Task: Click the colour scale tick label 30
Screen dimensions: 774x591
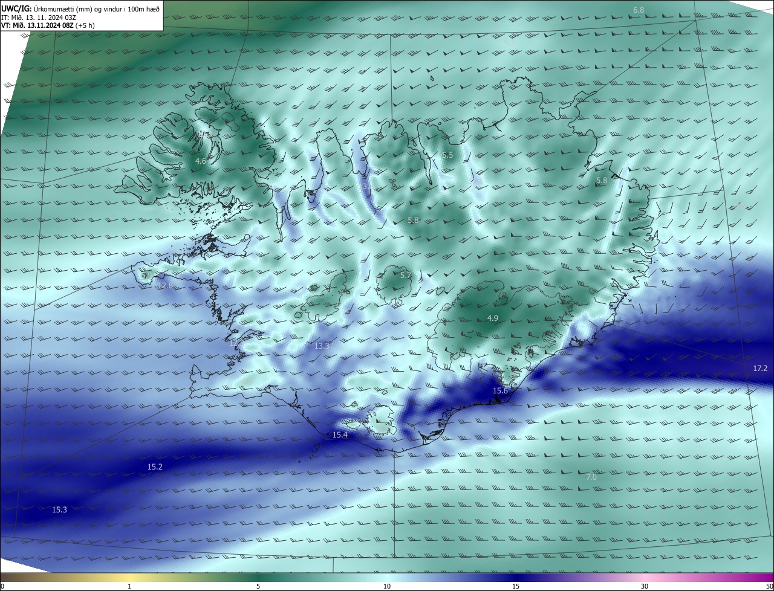Action: (x=645, y=586)
